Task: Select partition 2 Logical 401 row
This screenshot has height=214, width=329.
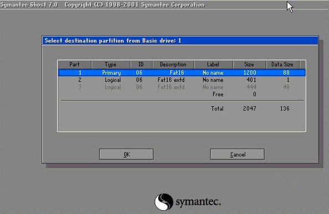Action: 182,80
